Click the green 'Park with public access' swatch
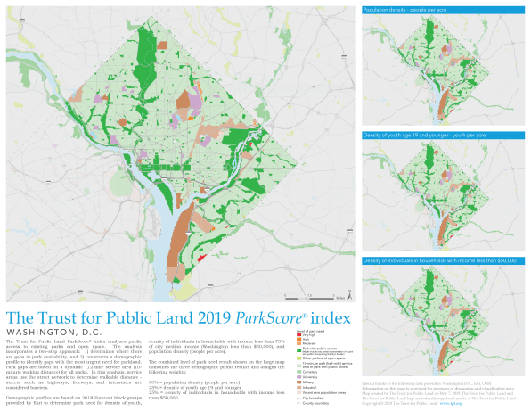This screenshot has height=411, width=531. [x=299, y=350]
